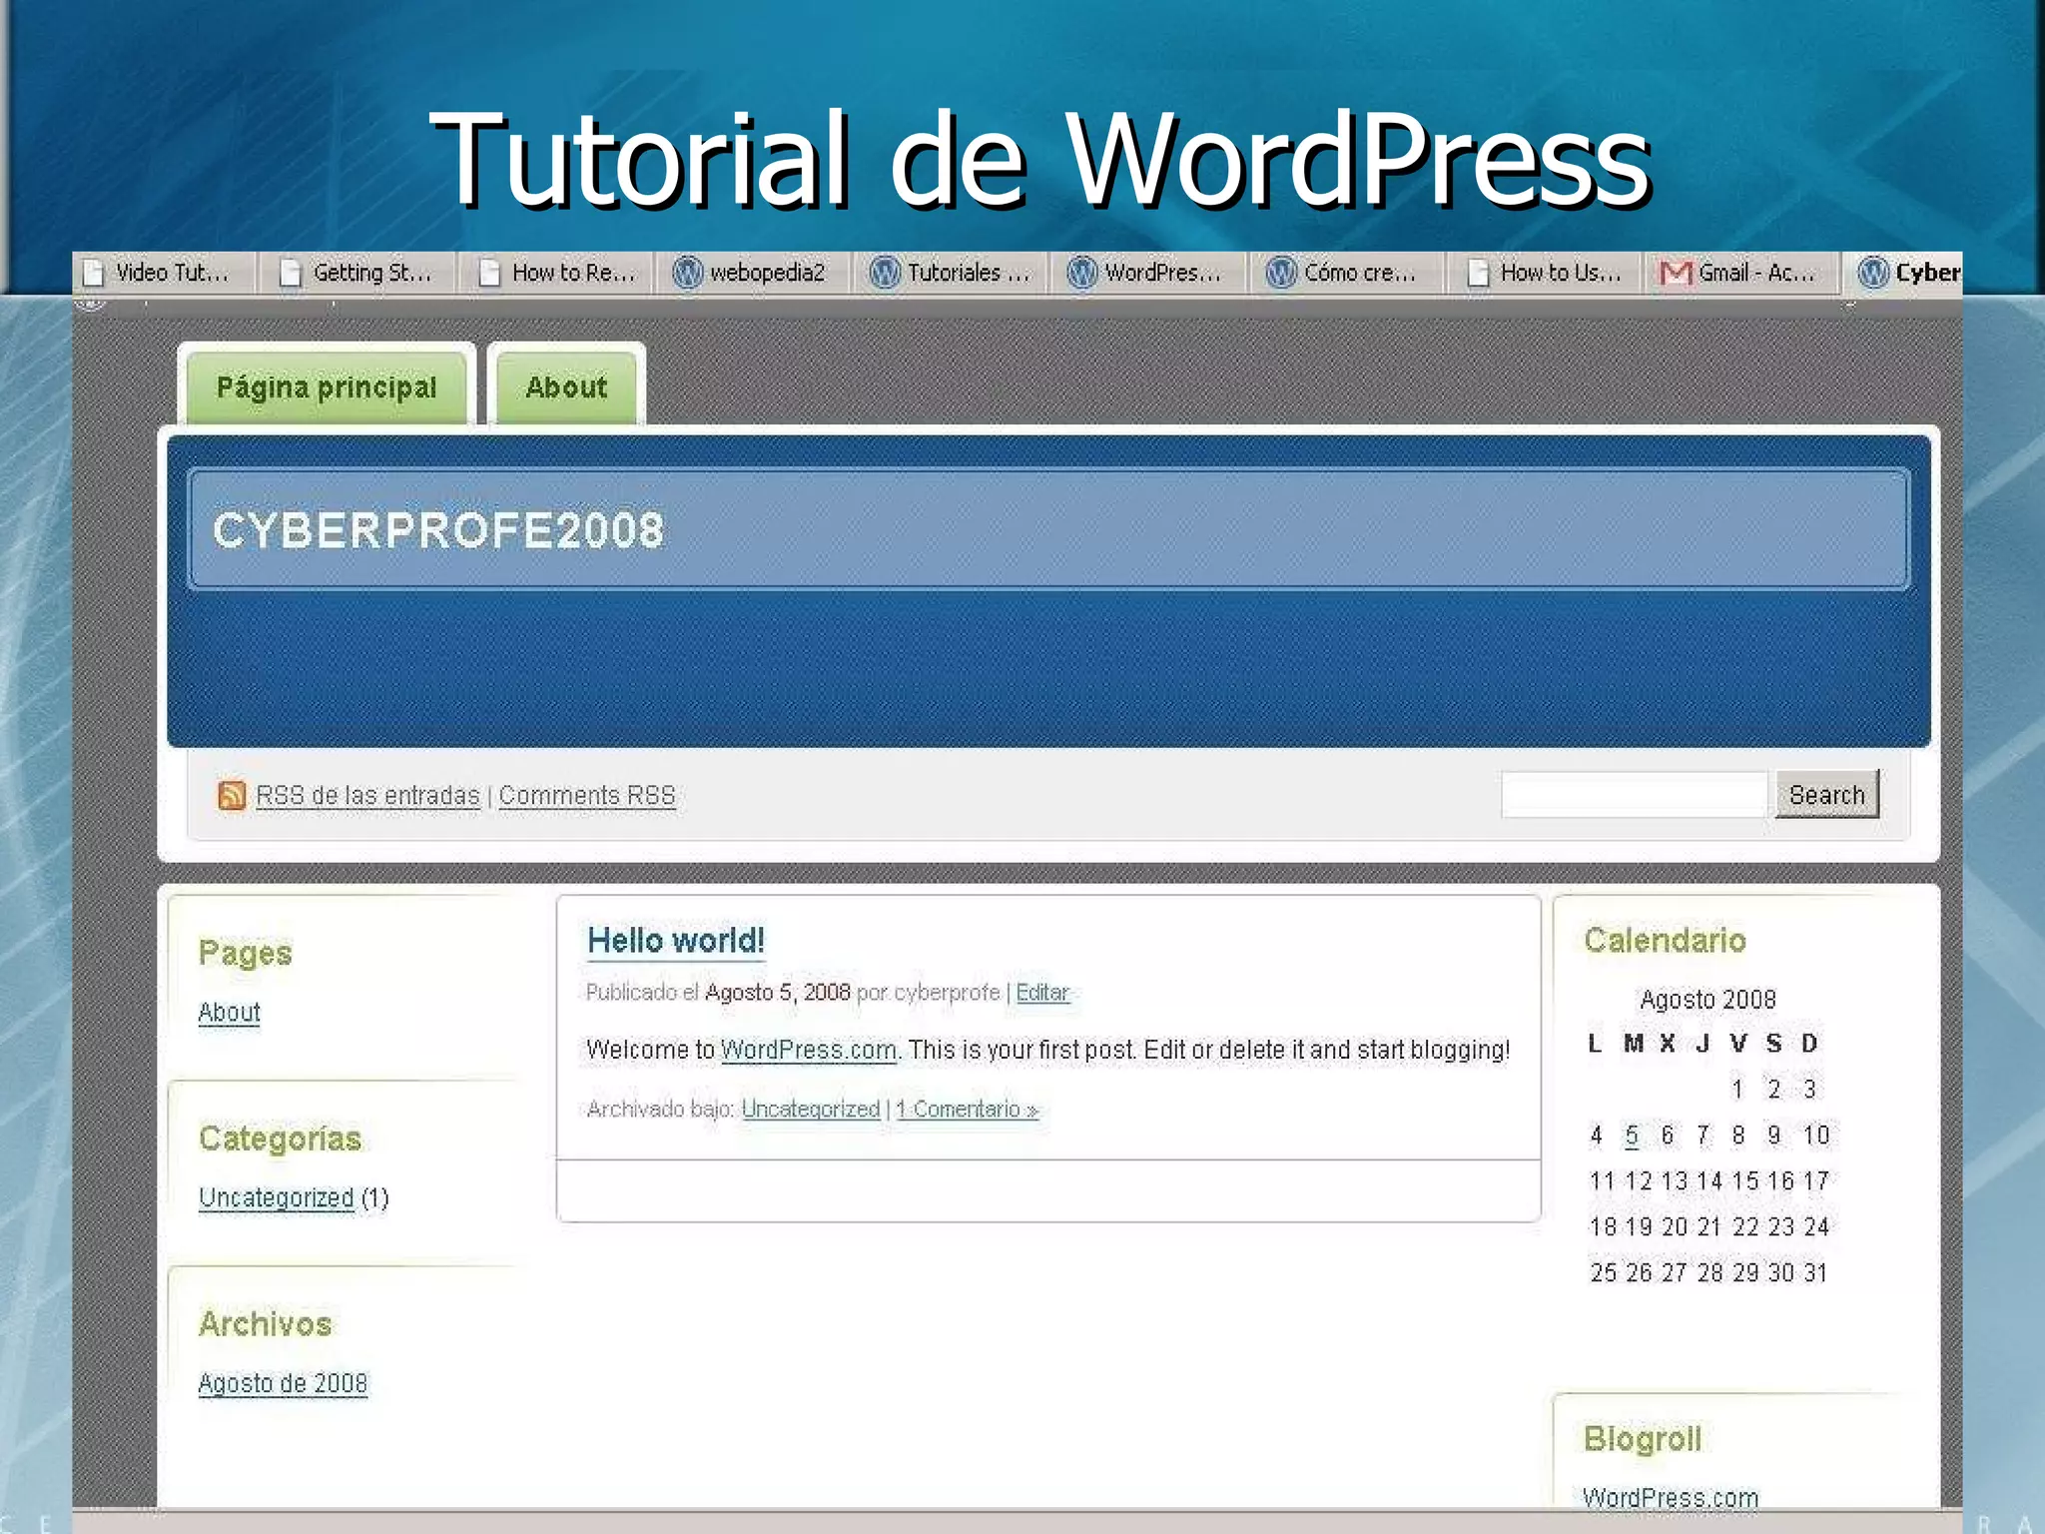Click page icon on Getting St tab
The image size is (2045, 1534).
pos(290,273)
